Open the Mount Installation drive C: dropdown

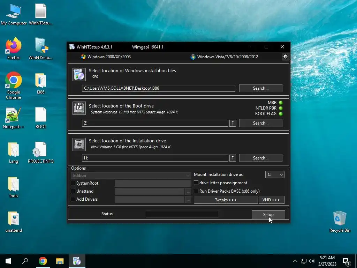click(275, 174)
